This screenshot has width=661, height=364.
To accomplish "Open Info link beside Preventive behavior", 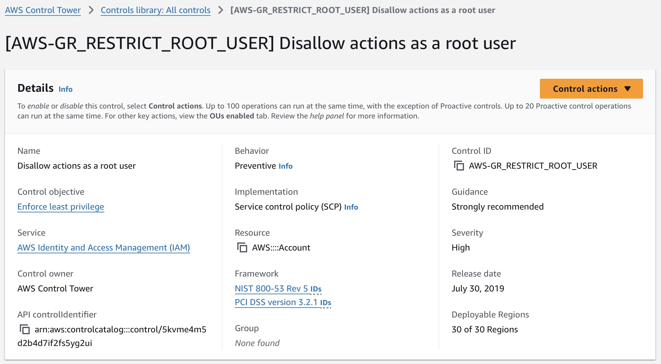I will click(285, 166).
